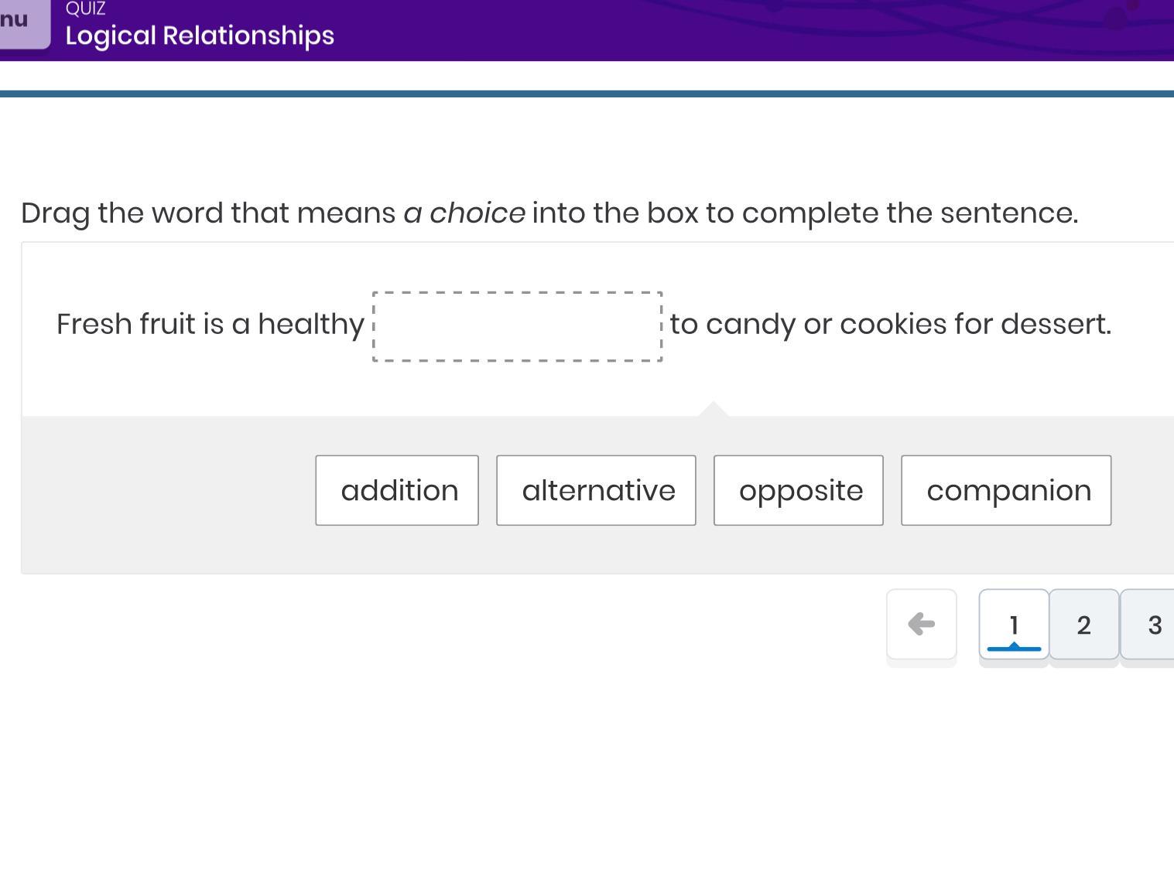Choose the "opposite" word tile

(x=798, y=490)
